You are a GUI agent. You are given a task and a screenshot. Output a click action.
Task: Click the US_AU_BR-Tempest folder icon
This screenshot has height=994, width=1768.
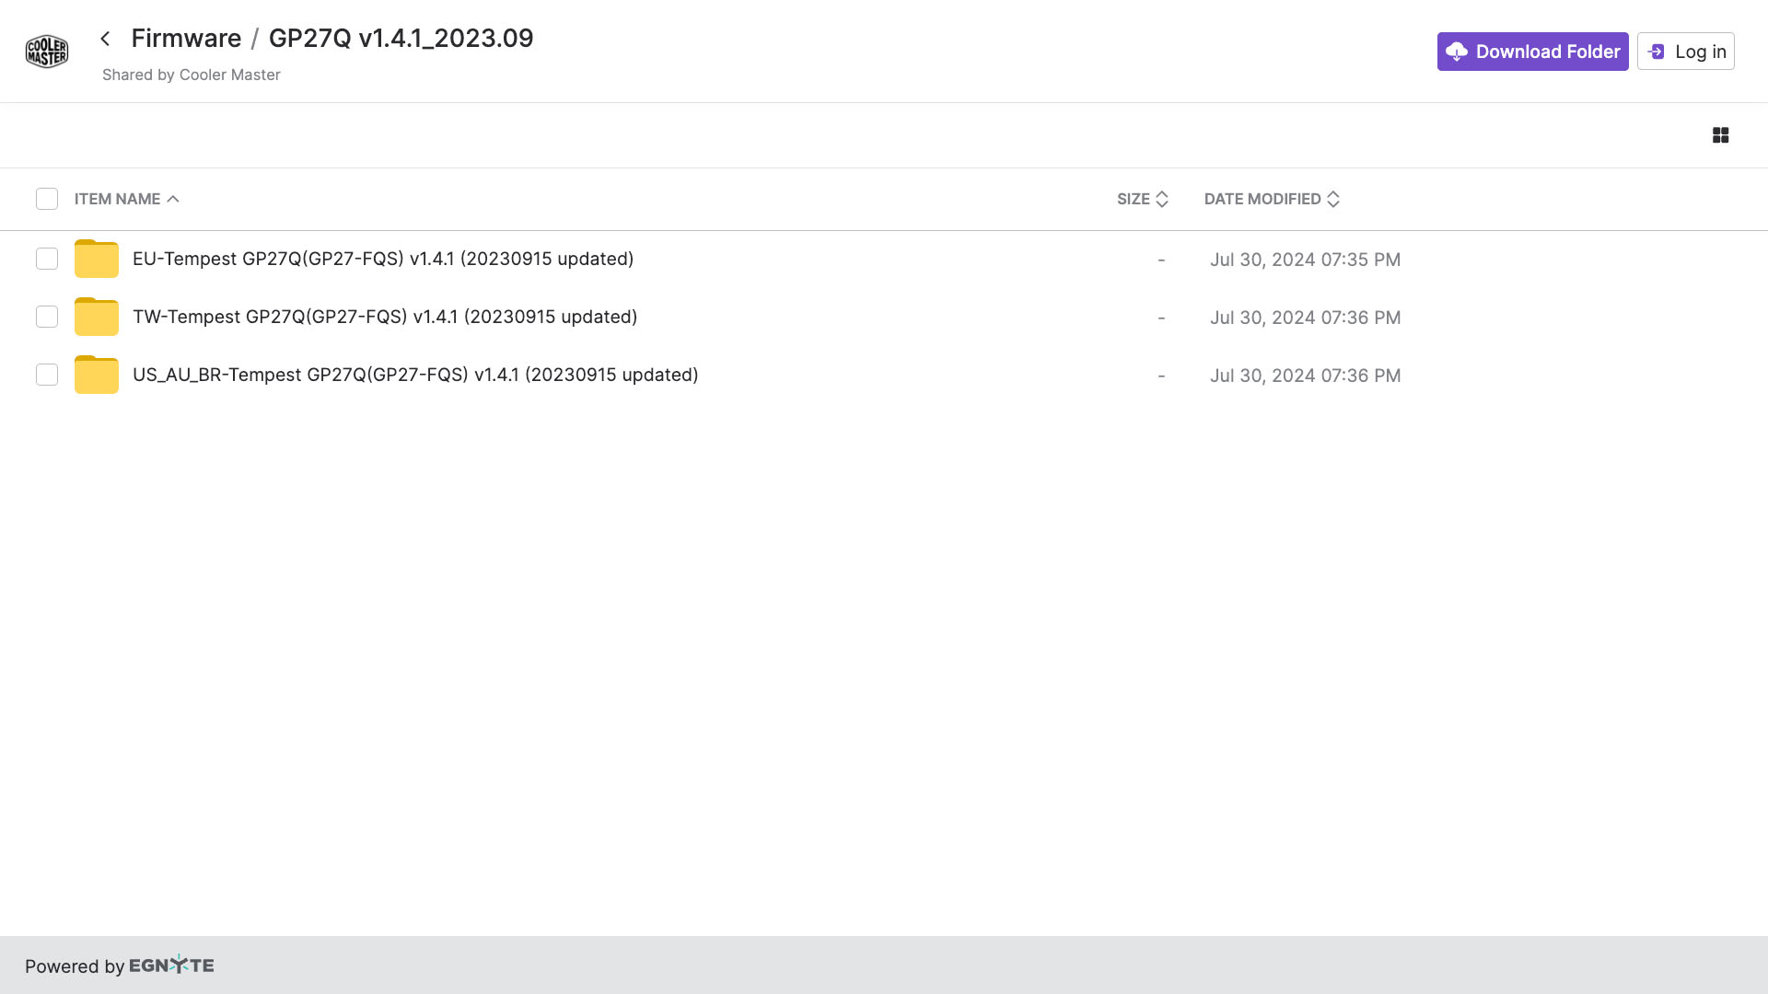(97, 376)
